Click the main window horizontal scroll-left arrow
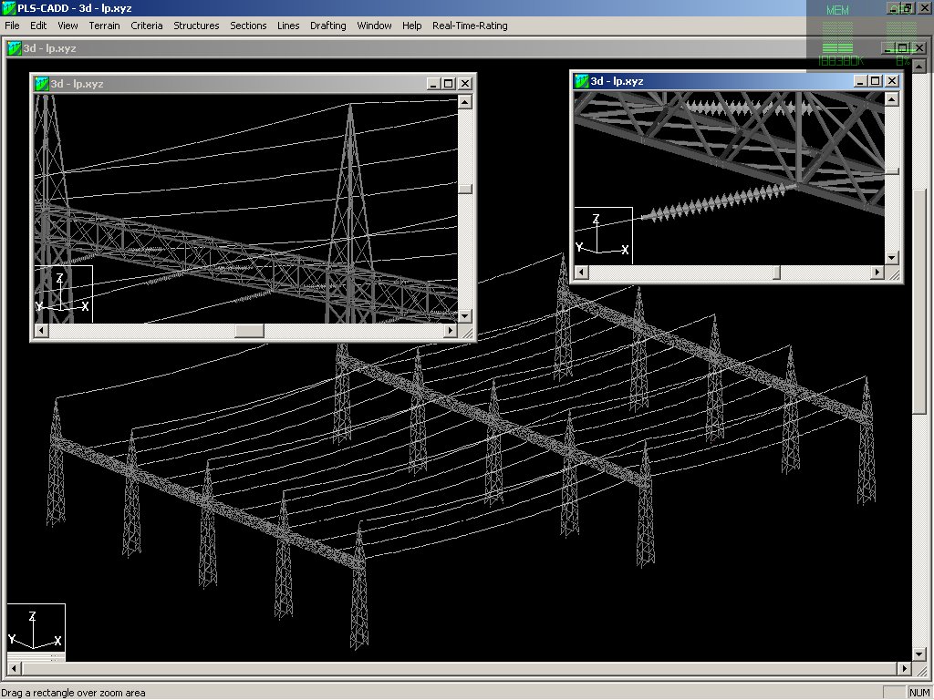The image size is (934, 700). [x=14, y=668]
